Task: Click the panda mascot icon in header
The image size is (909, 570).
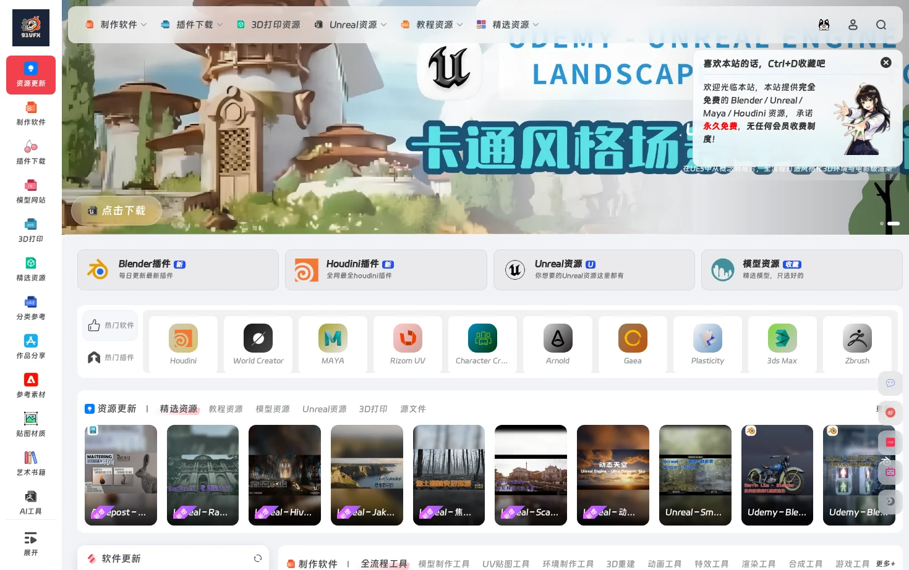Action: coord(824,25)
